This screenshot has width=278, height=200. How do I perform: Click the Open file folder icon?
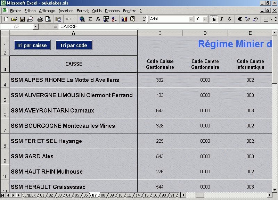[x=14, y=19]
